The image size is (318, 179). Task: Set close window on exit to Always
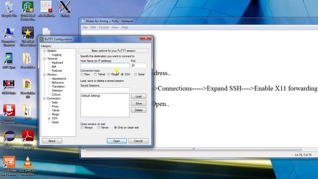click(82, 128)
